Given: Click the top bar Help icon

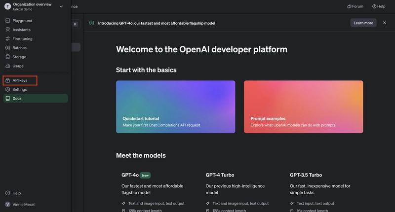Looking at the screenshot, I should [374, 6].
